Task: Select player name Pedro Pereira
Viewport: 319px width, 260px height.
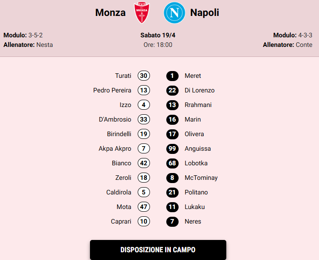Action: [112, 90]
